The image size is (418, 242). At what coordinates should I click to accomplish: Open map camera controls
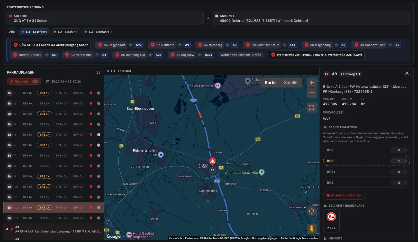click(311, 211)
